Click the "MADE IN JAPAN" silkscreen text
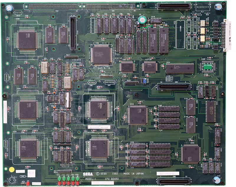This screenshot has height=187, width=236. click(134, 174)
